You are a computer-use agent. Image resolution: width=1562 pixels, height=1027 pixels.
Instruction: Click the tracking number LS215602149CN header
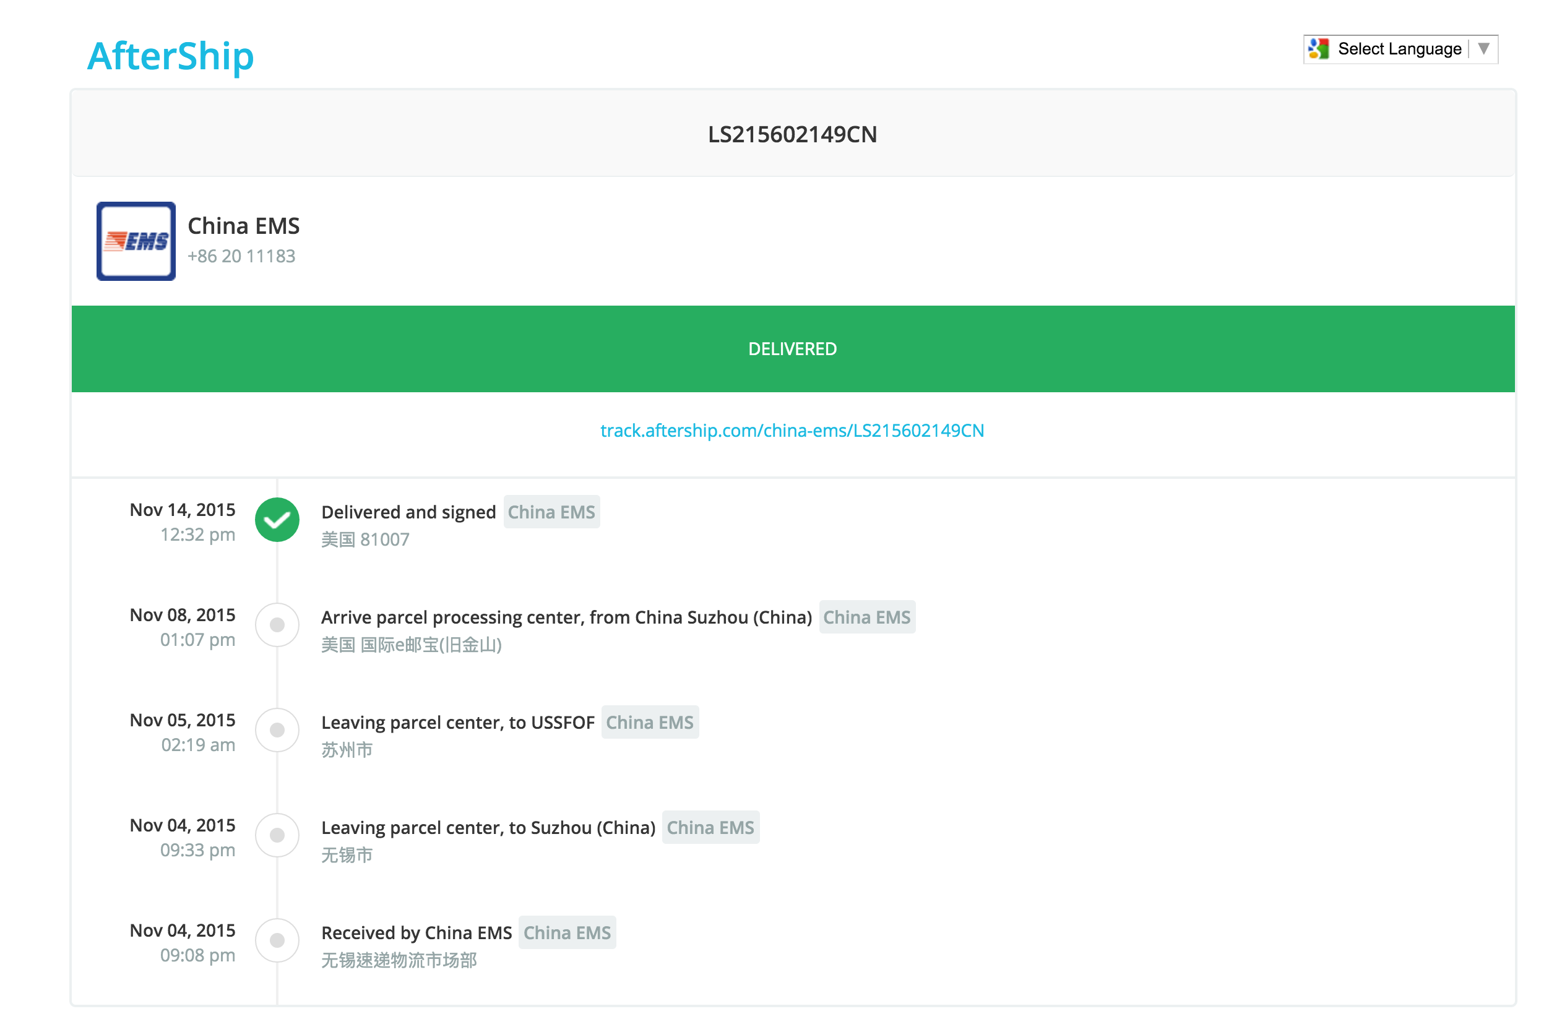tap(792, 134)
